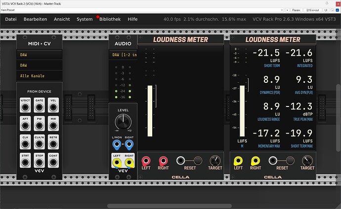Click the -21.5 LUFS short term reading

(266, 53)
